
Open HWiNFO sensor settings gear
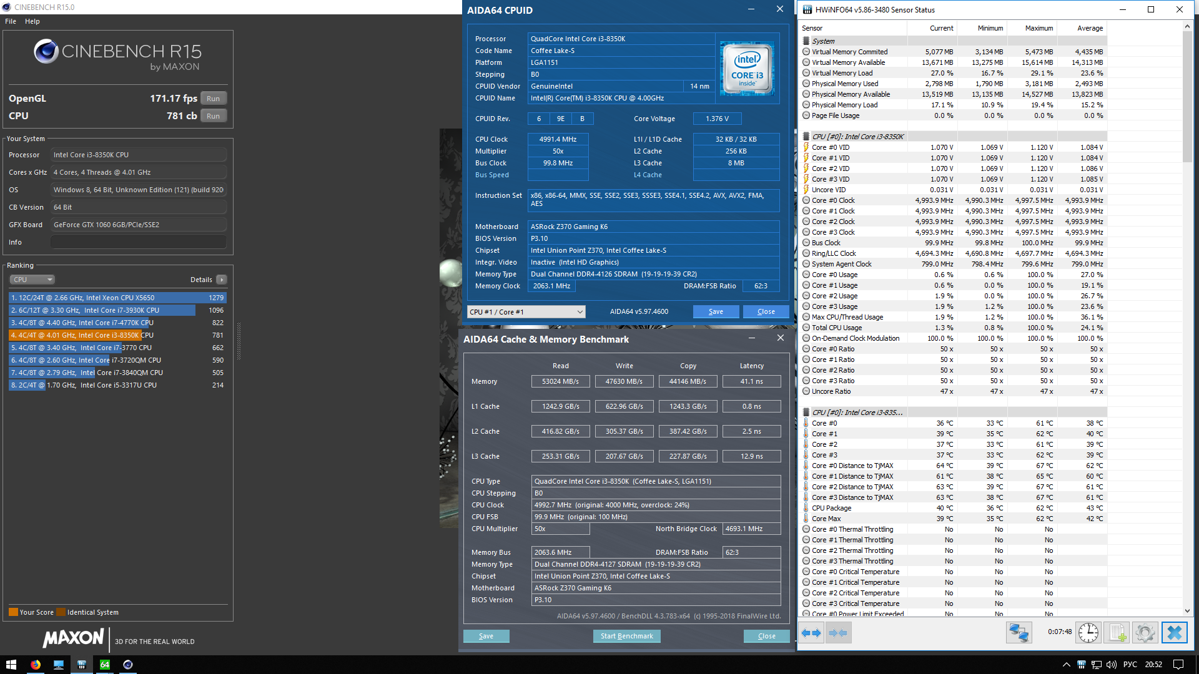click(x=1145, y=633)
